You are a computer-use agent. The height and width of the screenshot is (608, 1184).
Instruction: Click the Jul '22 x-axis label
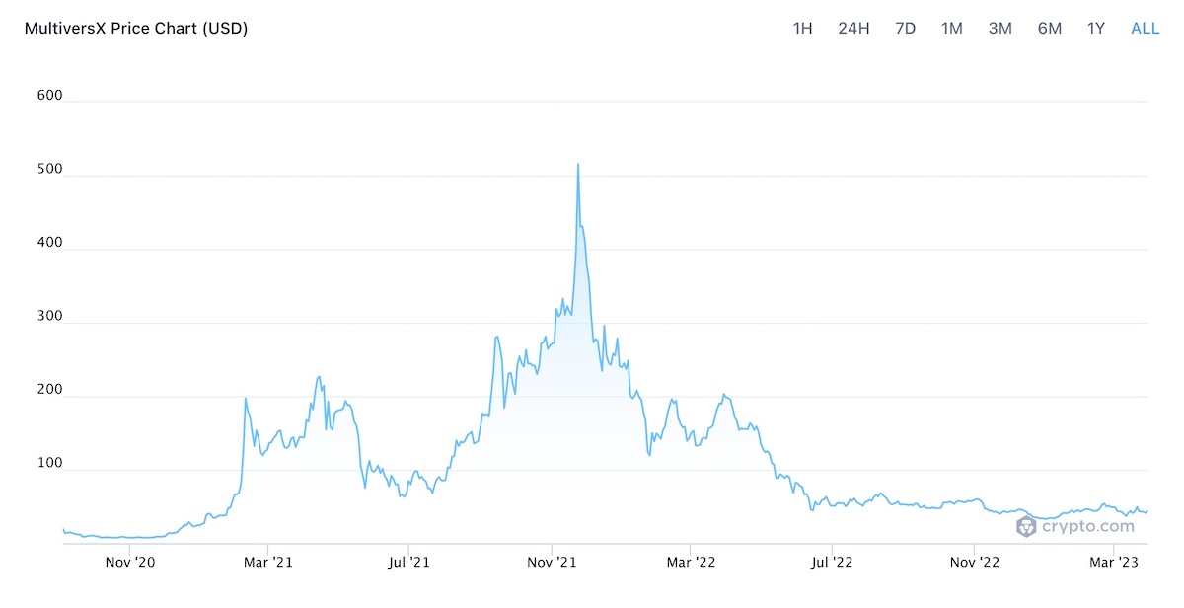pyautogui.click(x=832, y=563)
